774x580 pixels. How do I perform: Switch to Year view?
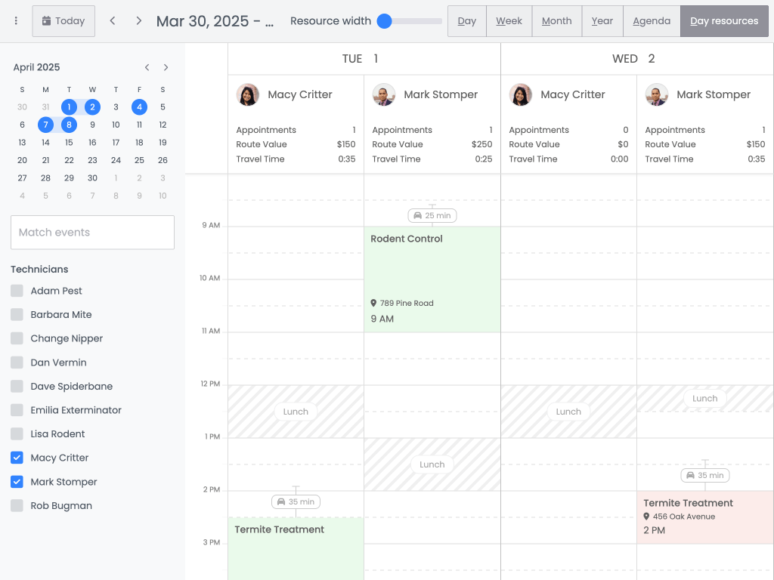(x=602, y=20)
